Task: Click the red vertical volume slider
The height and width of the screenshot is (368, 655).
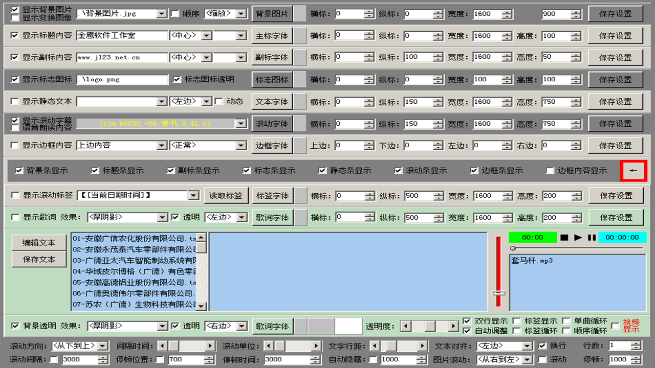Action: pos(498,271)
